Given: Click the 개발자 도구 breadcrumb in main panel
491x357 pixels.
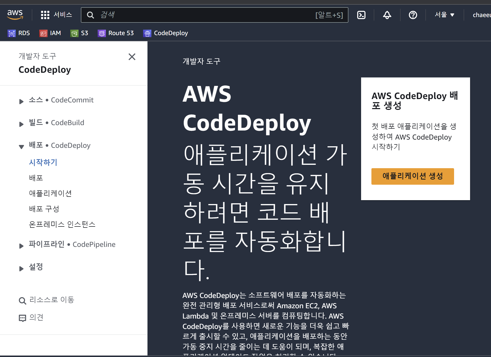Looking at the screenshot, I should coord(201,61).
